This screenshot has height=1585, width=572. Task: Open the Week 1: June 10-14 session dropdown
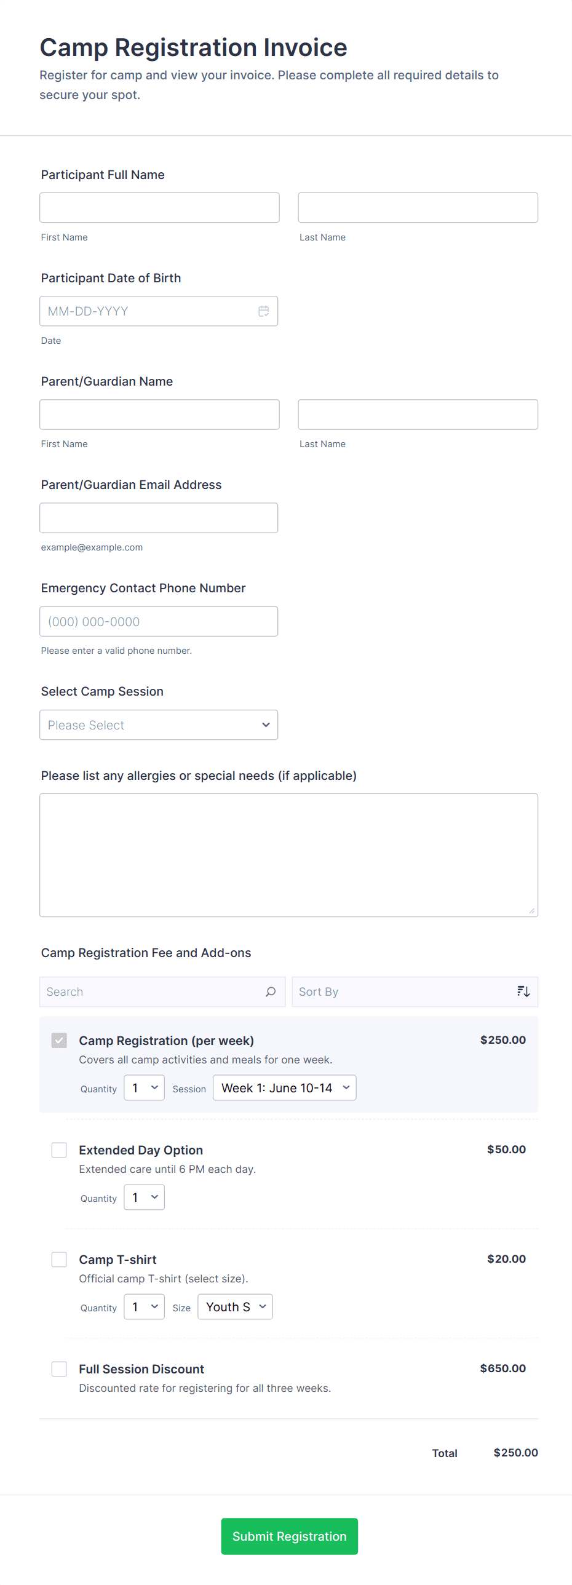pos(284,1087)
